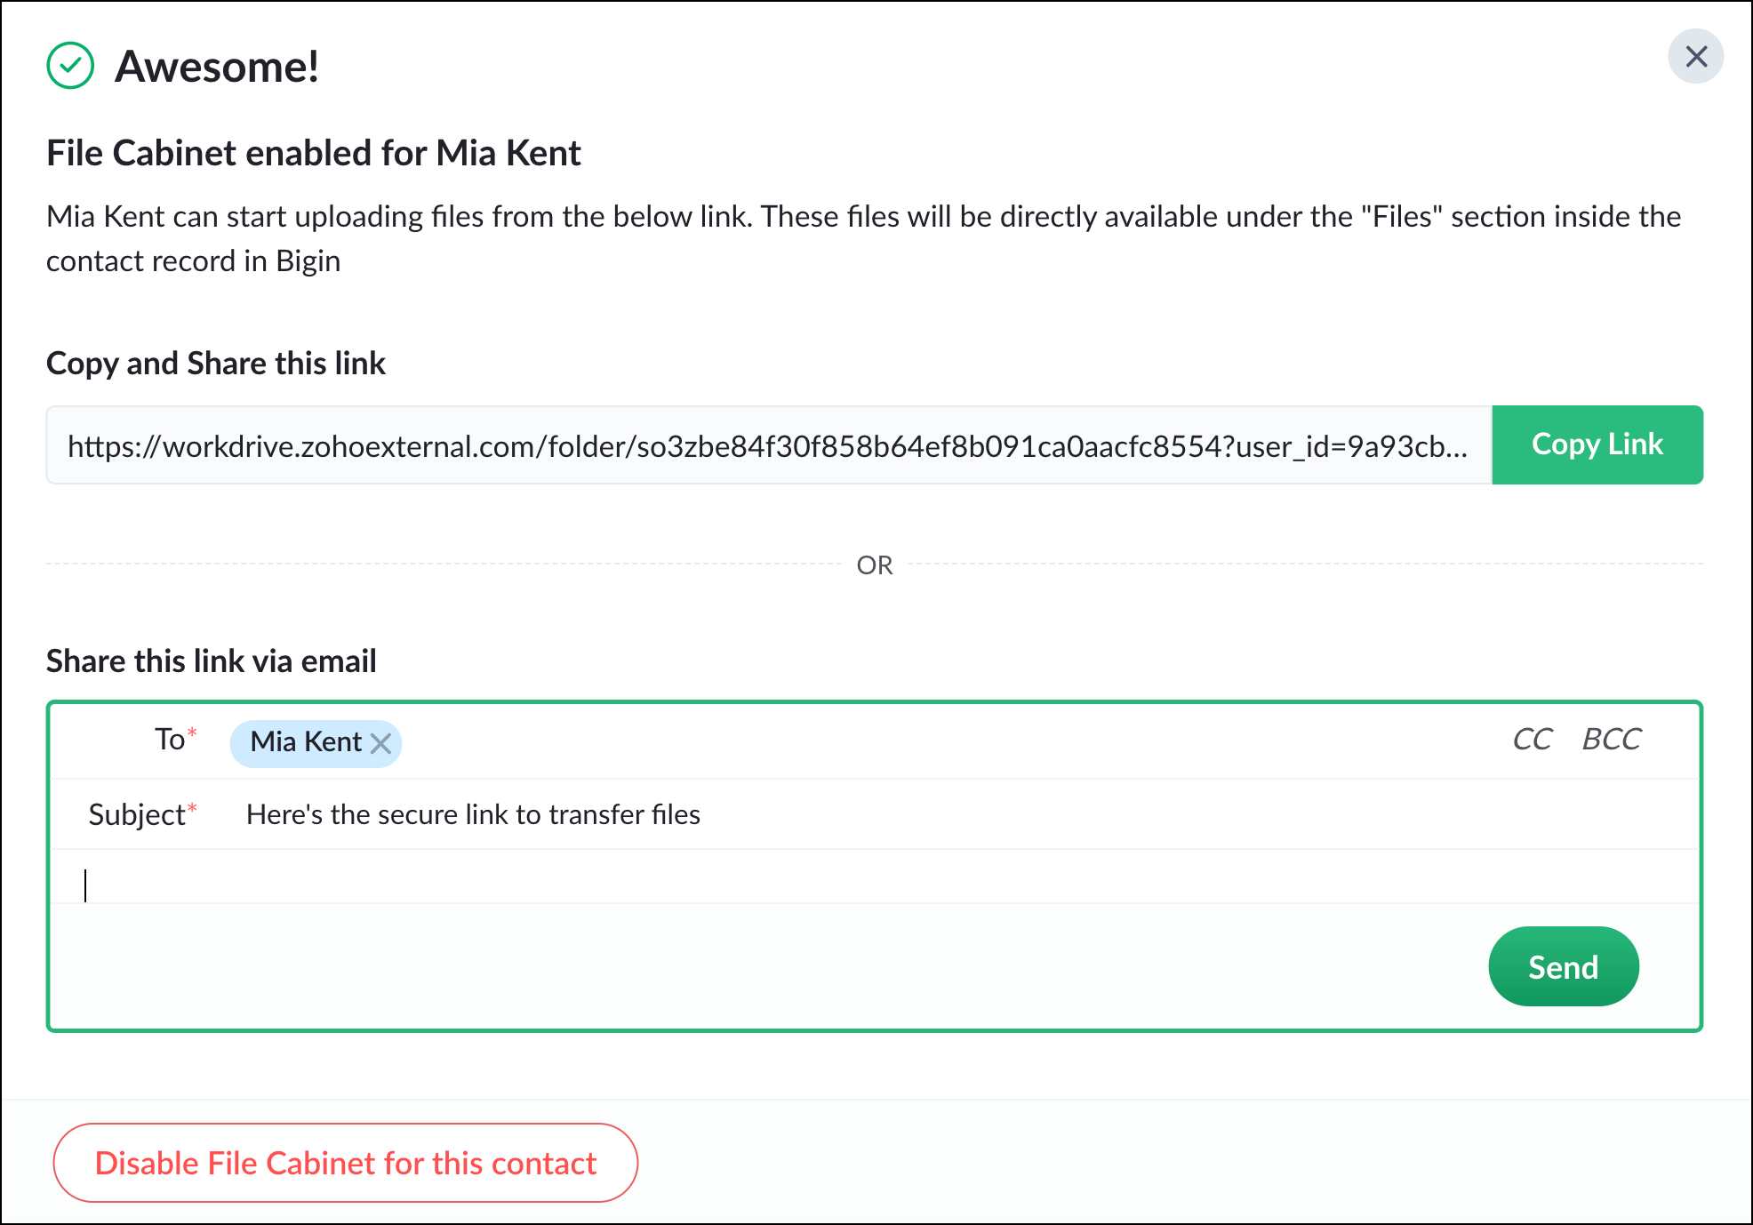Click into the Subject text field
This screenshot has height=1225, width=1753.
[x=889, y=814]
